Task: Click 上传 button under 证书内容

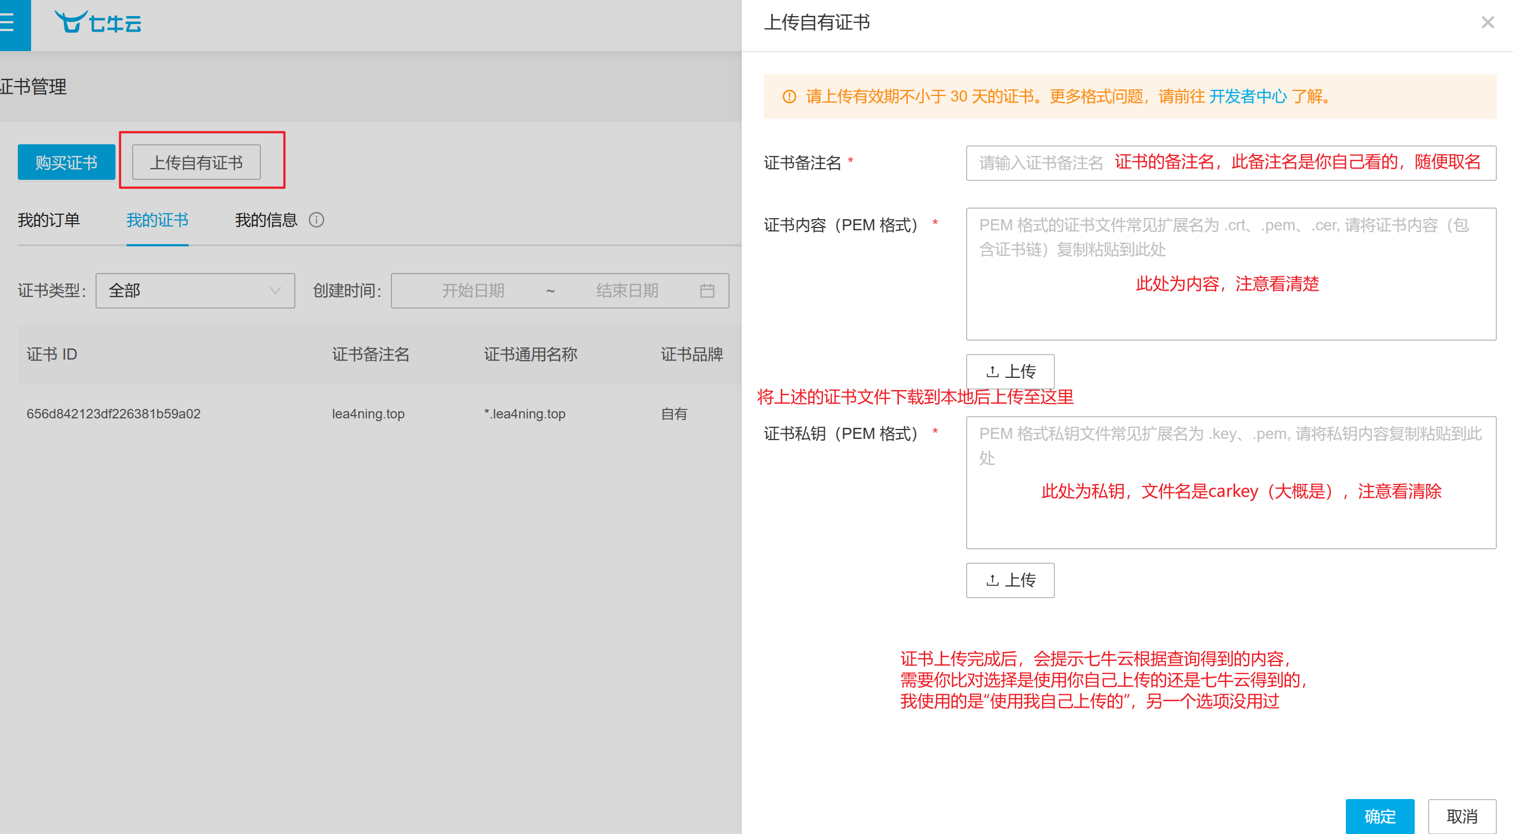Action: [1010, 372]
